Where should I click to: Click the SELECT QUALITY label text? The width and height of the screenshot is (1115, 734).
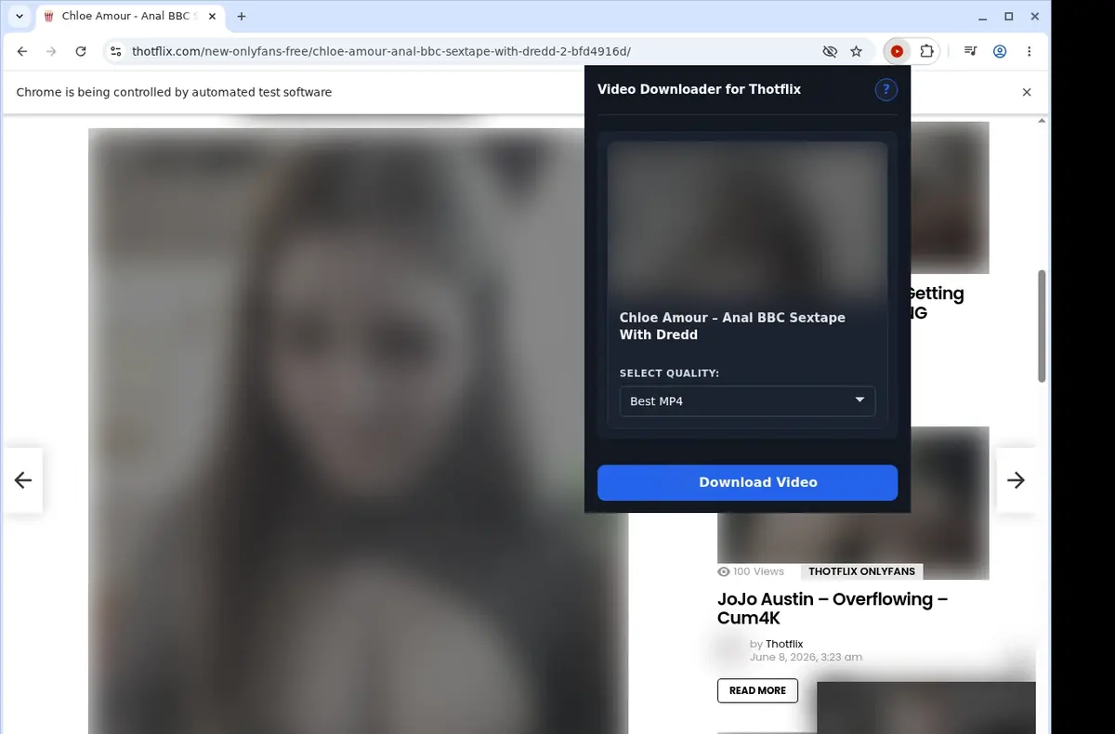669,374
